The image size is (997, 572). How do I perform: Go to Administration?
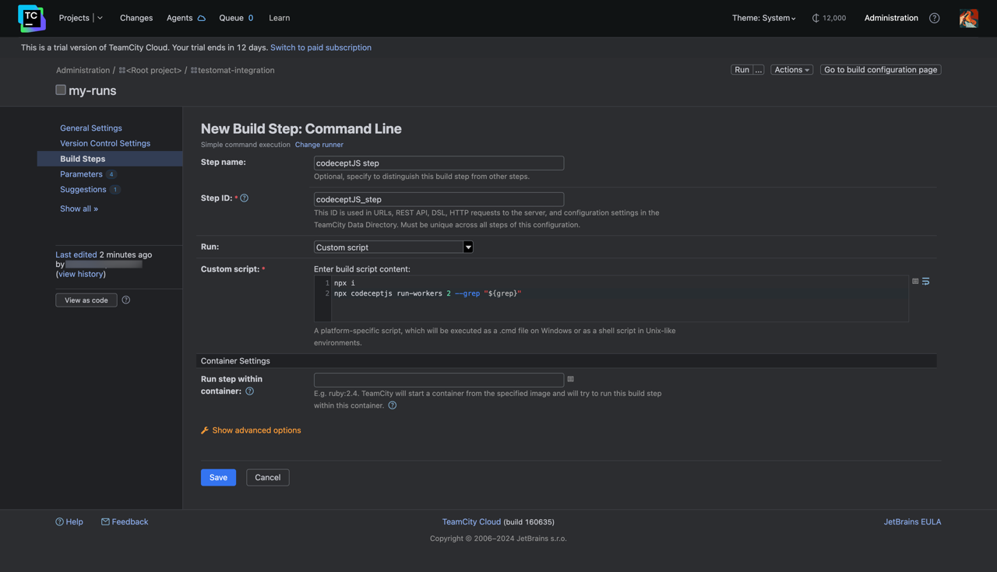pyautogui.click(x=891, y=18)
